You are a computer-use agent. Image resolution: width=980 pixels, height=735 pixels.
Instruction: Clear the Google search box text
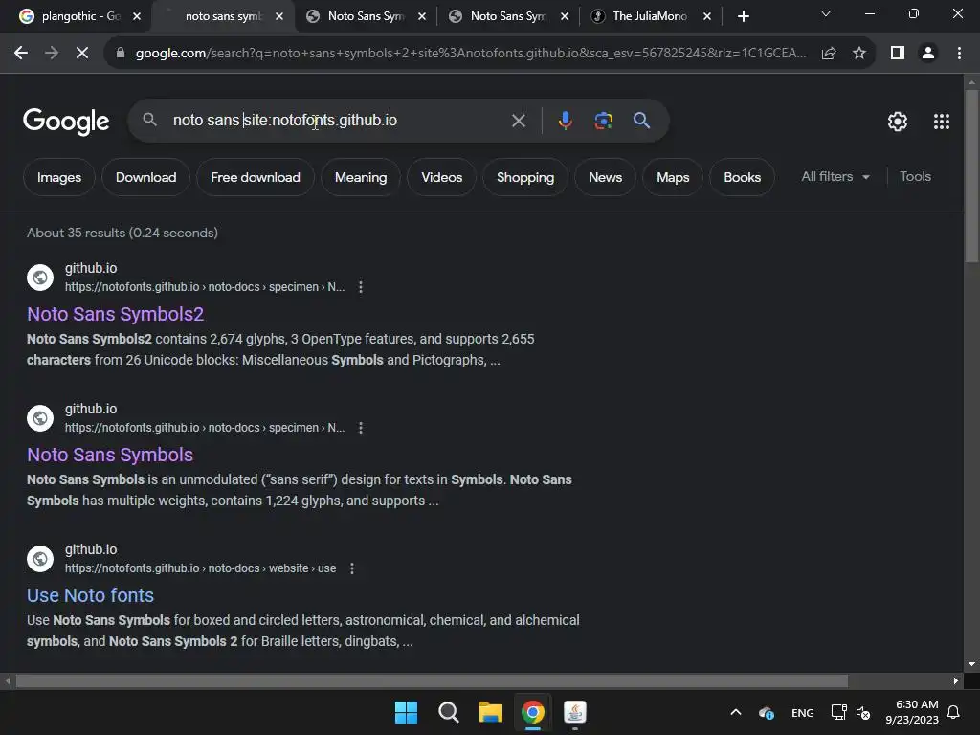click(518, 121)
